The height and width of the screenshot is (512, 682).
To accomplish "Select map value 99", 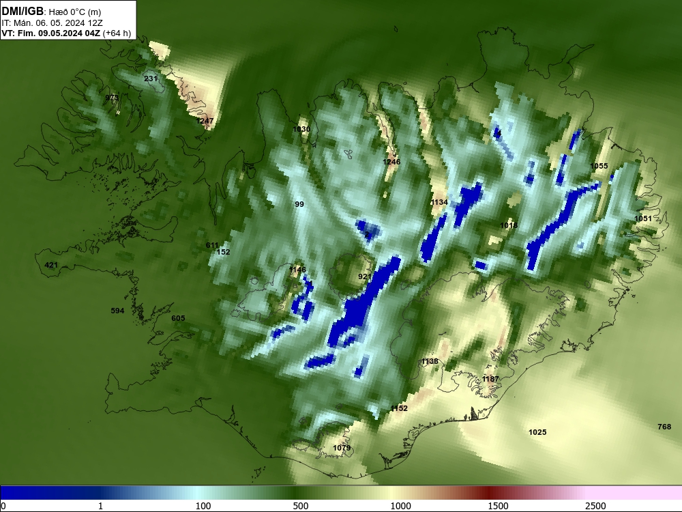I will pyautogui.click(x=299, y=204).
